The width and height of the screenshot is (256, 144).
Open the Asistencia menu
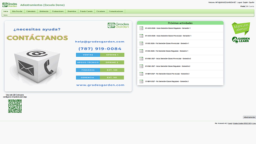44,11
